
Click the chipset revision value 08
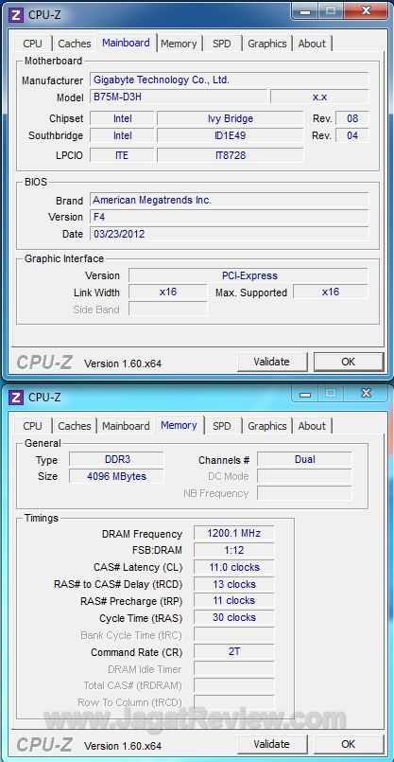pos(352,118)
